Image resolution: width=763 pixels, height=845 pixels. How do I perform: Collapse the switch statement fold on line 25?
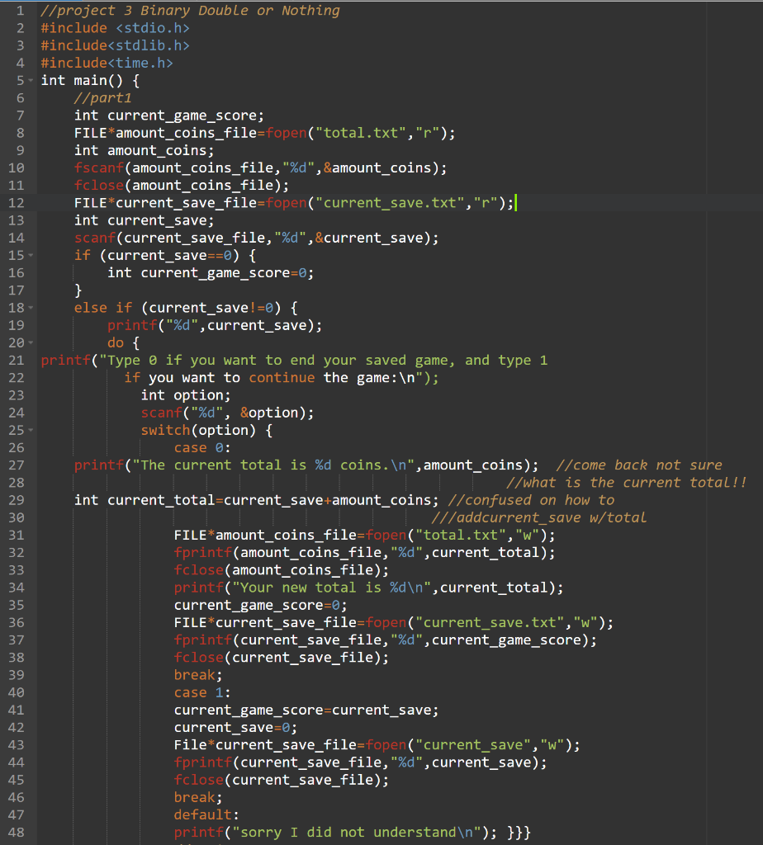31,429
